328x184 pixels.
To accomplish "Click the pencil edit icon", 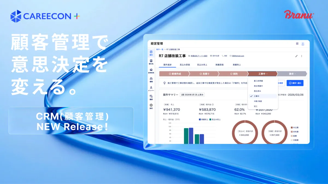I will click(297, 56).
